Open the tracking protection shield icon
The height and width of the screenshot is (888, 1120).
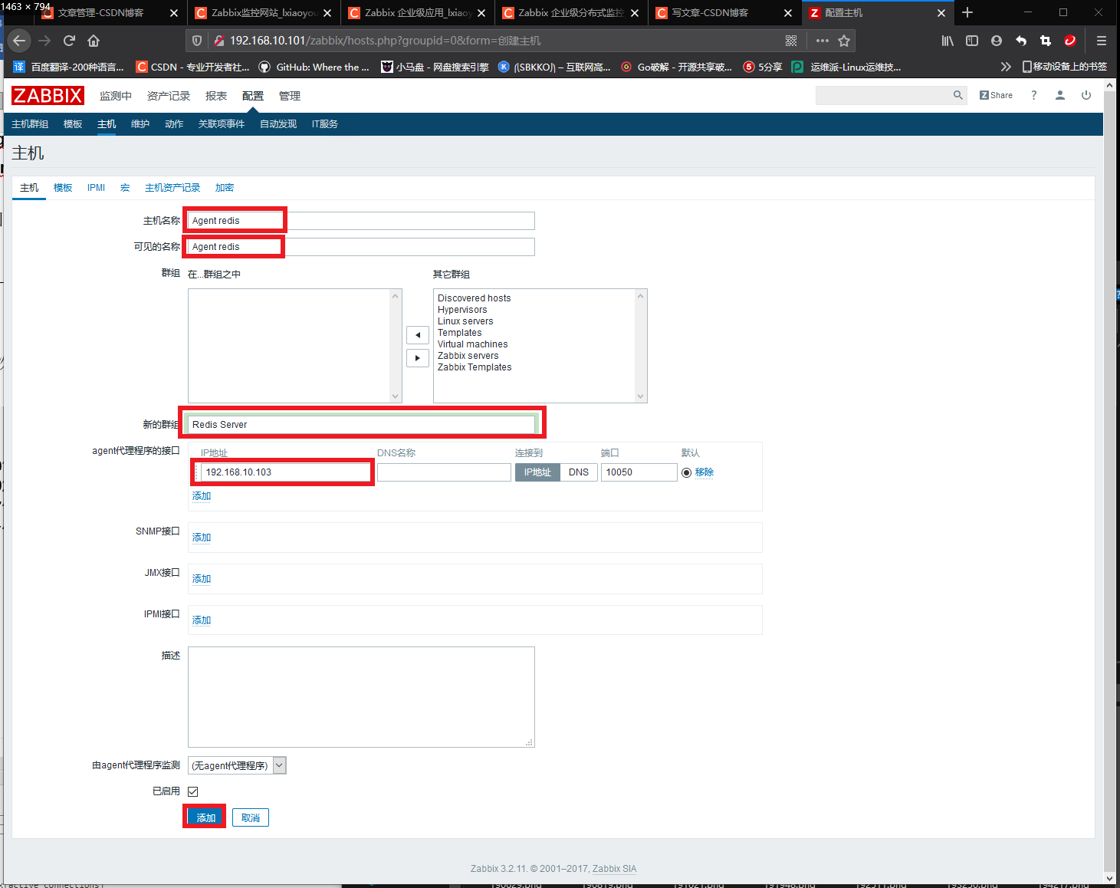[197, 41]
